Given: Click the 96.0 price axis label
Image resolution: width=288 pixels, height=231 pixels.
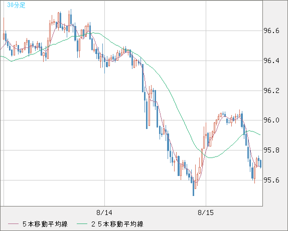Looking at the screenshot, I should pos(271,120).
